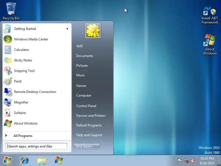The height and width of the screenshot is (166, 221).
Task: Click the network status tray icon
Action: coord(186,161)
